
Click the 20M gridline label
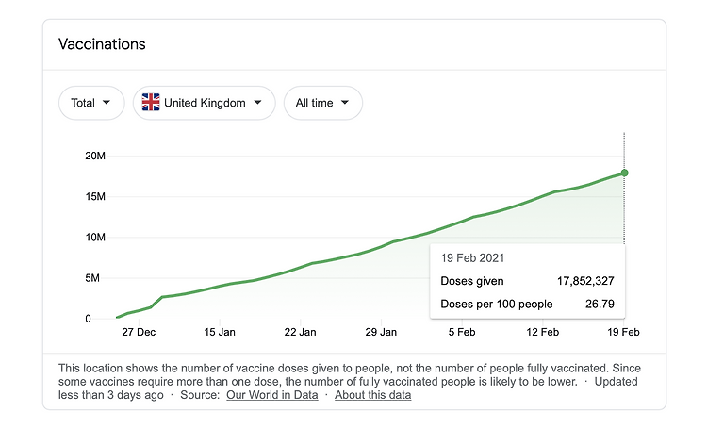[x=95, y=157]
